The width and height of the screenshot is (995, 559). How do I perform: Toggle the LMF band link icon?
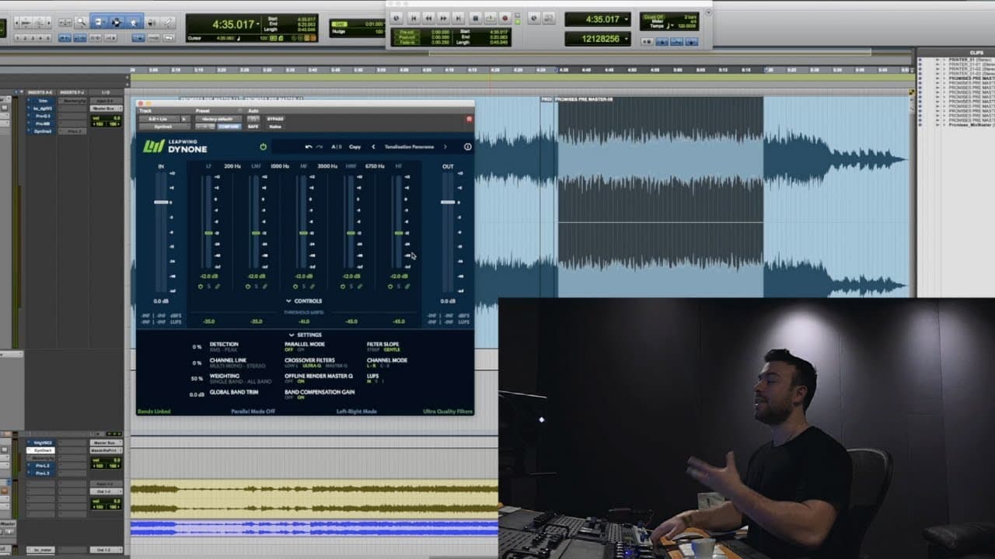pos(265,286)
